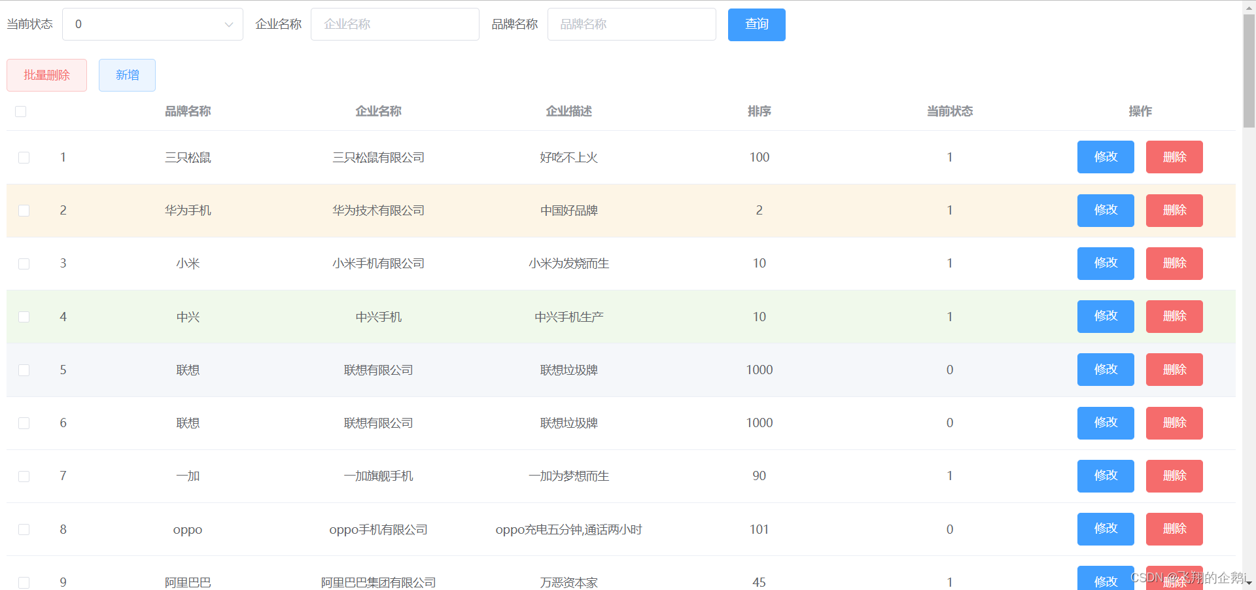Open the 当前状态 dropdown showing 0
The height and width of the screenshot is (590, 1256).
point(152,24)
